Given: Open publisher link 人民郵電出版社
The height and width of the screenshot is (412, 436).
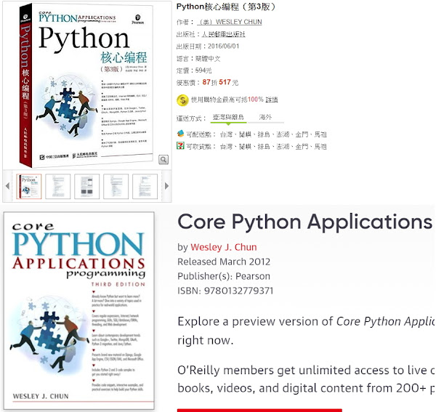Looking at the screenshot, I should 224,34.
